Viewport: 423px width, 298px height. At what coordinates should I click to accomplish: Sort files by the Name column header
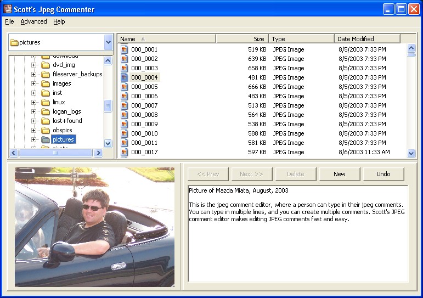tap(167, 39)
